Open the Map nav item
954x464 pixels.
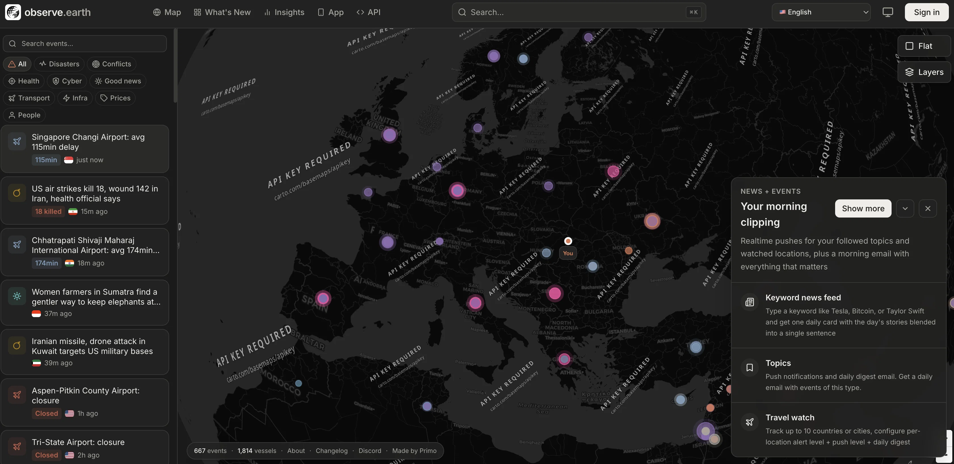tap(167, 12)
